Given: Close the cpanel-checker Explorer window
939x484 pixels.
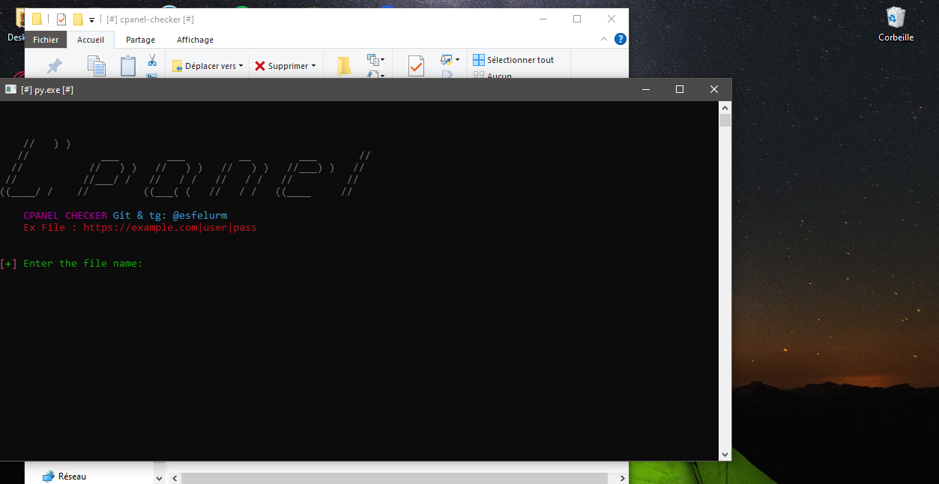Looking at the screenshot, I should point(612,19).
